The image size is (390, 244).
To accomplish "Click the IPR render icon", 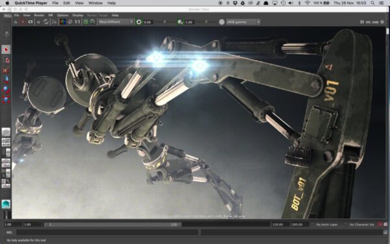I will point(38,22).
